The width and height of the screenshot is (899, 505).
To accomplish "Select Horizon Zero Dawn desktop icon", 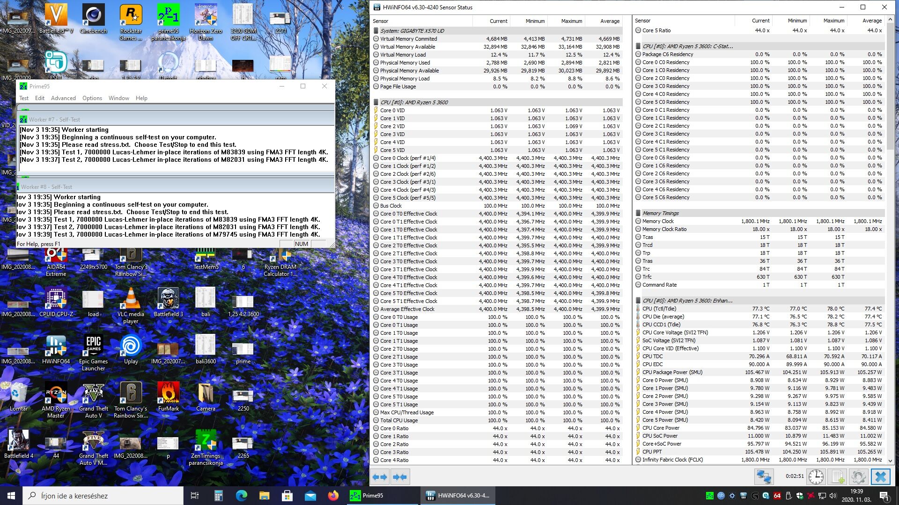I will (x=206, y=22).
